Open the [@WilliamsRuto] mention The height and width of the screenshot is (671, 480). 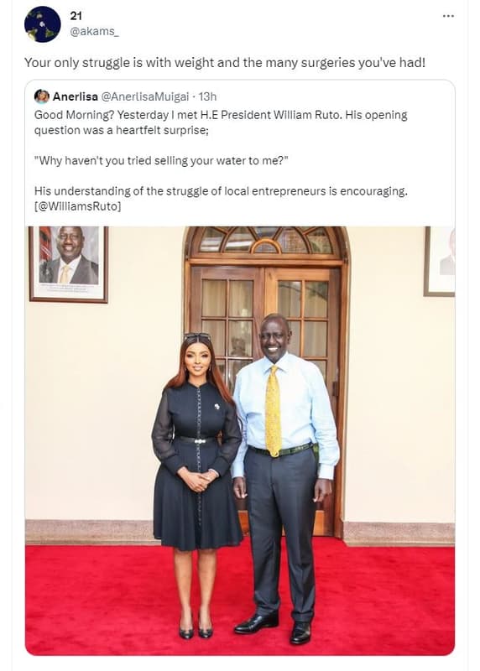point(77,206)
